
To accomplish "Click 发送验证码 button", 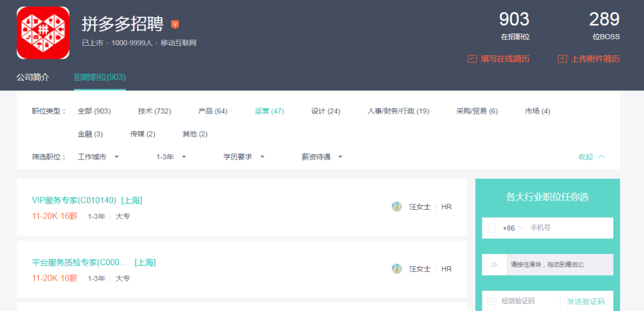I will [x=586, y=301].
